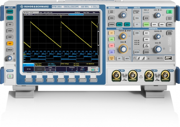
Task: Open the trigger SETUP menu
Action: [x=147, y=18]
